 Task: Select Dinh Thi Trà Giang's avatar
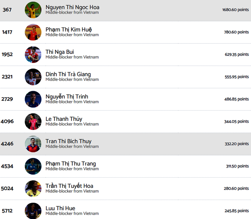[33, 77]
